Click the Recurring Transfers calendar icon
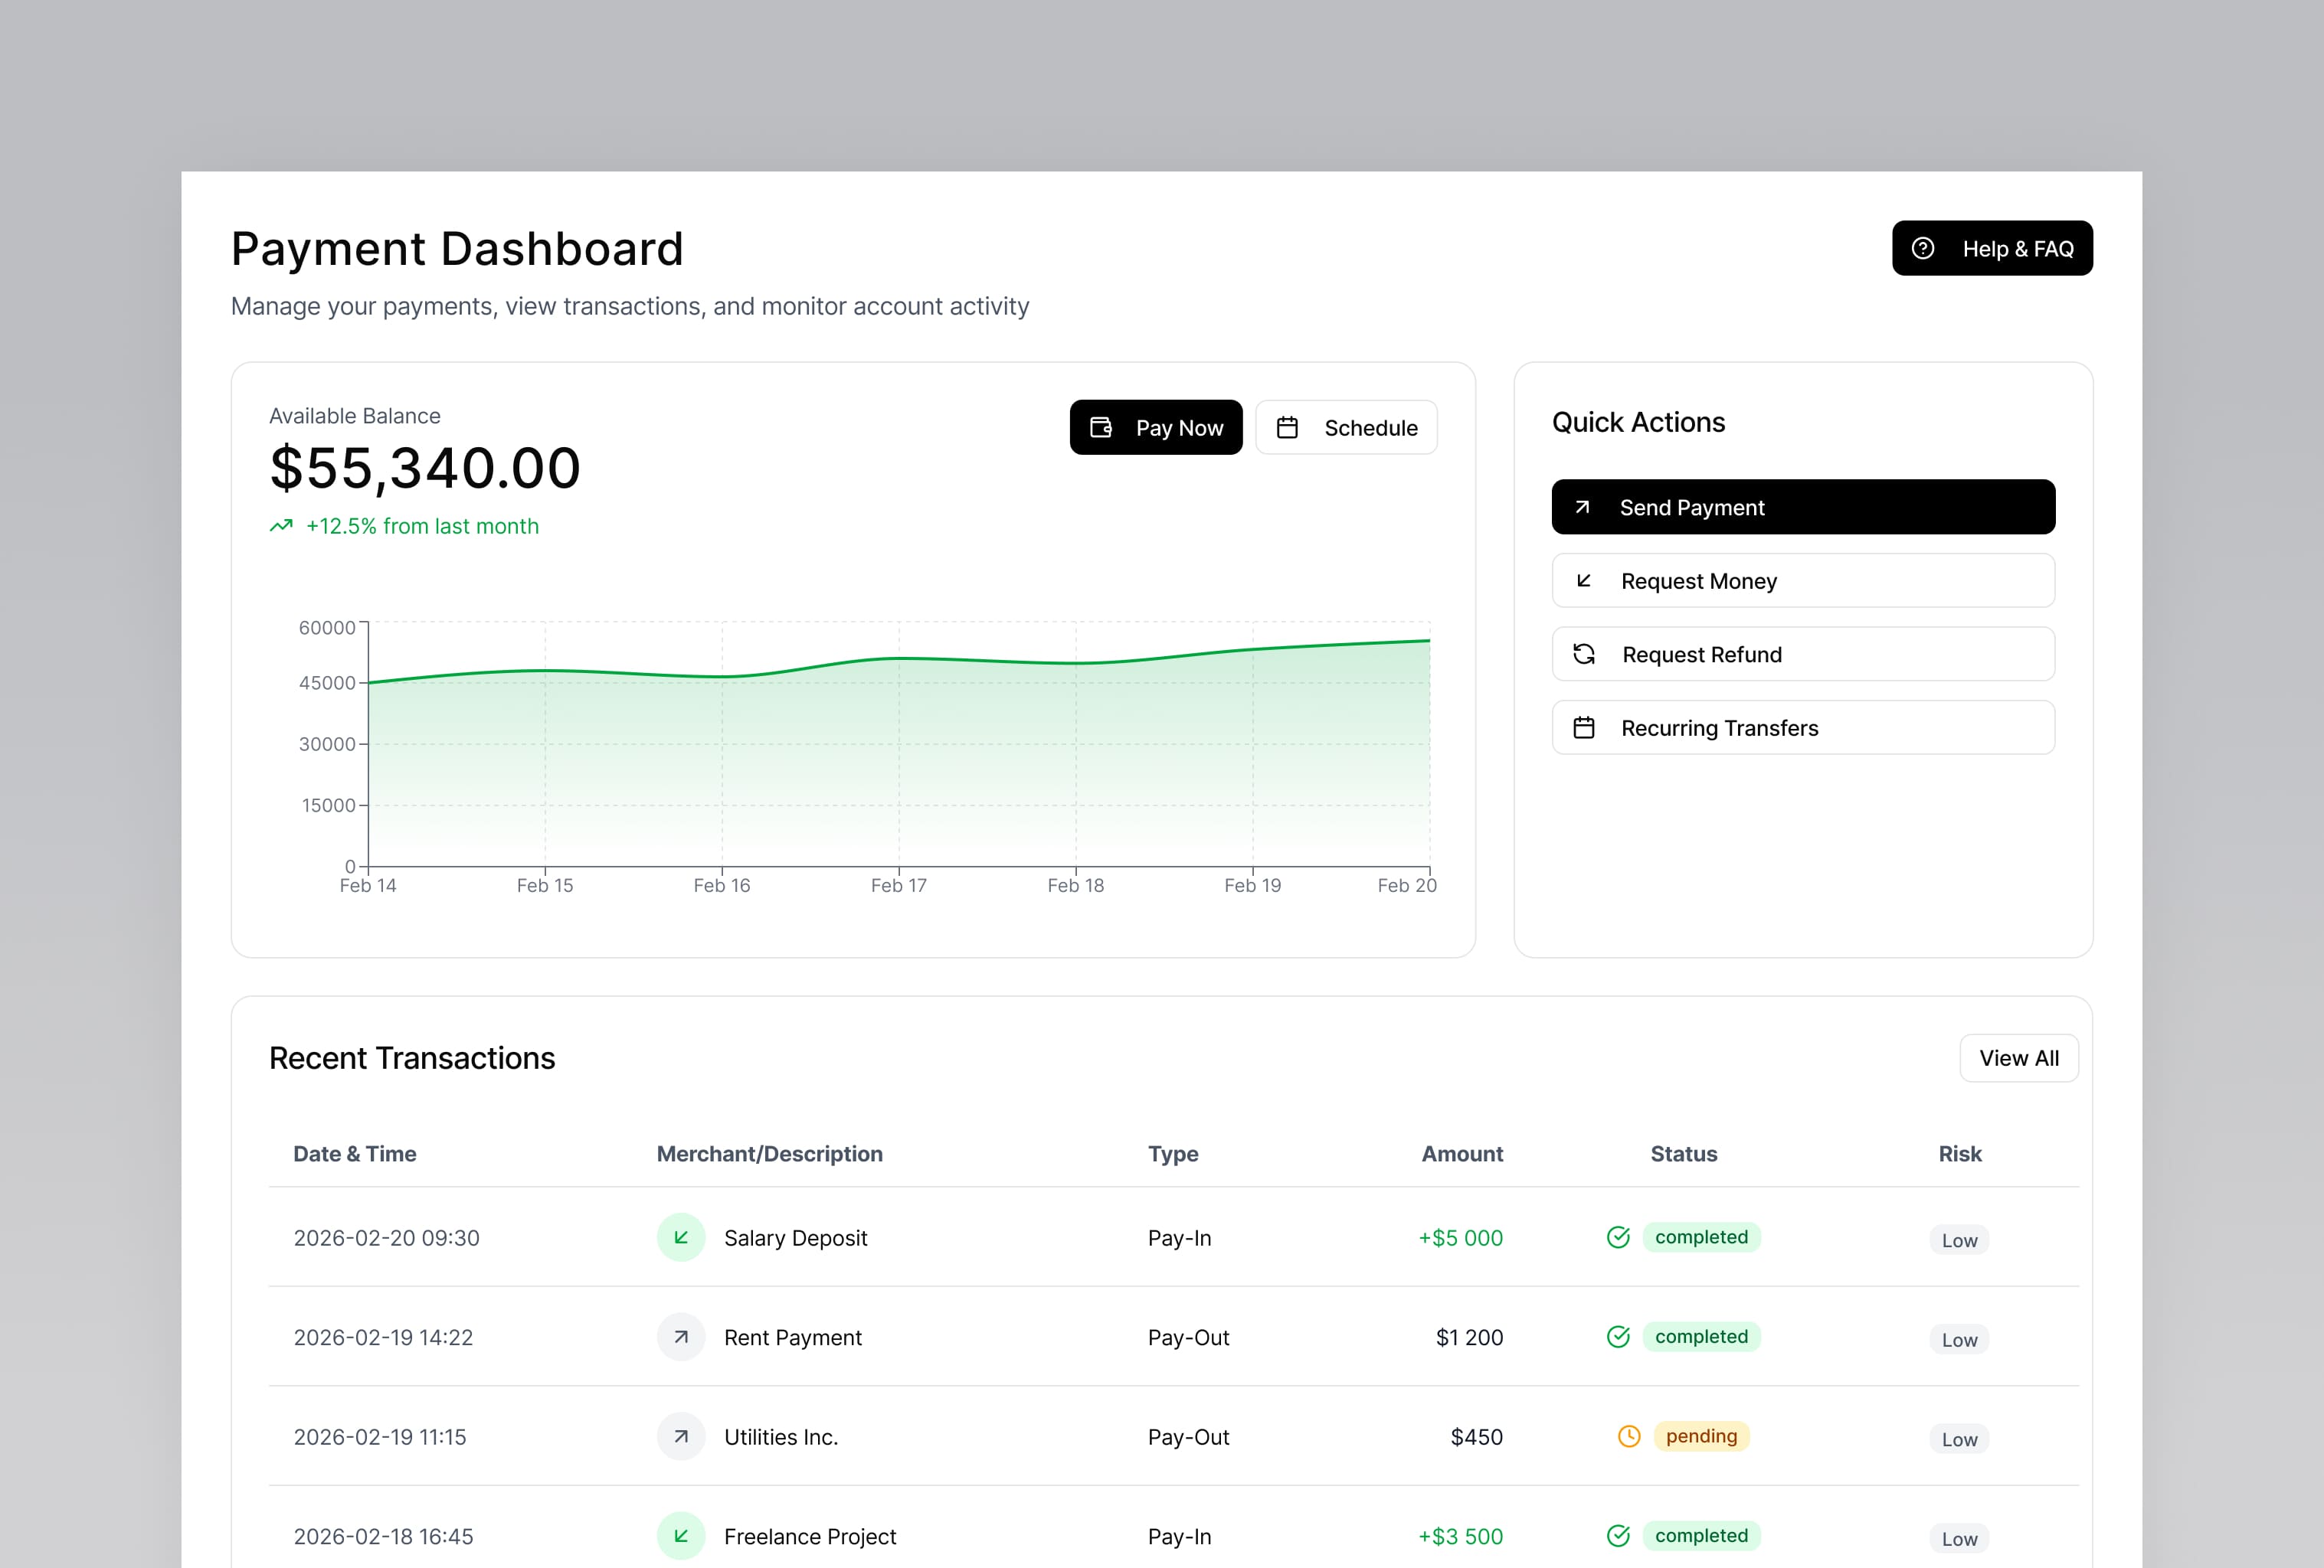2324x1568 pixels. (x=1583, y=727)
